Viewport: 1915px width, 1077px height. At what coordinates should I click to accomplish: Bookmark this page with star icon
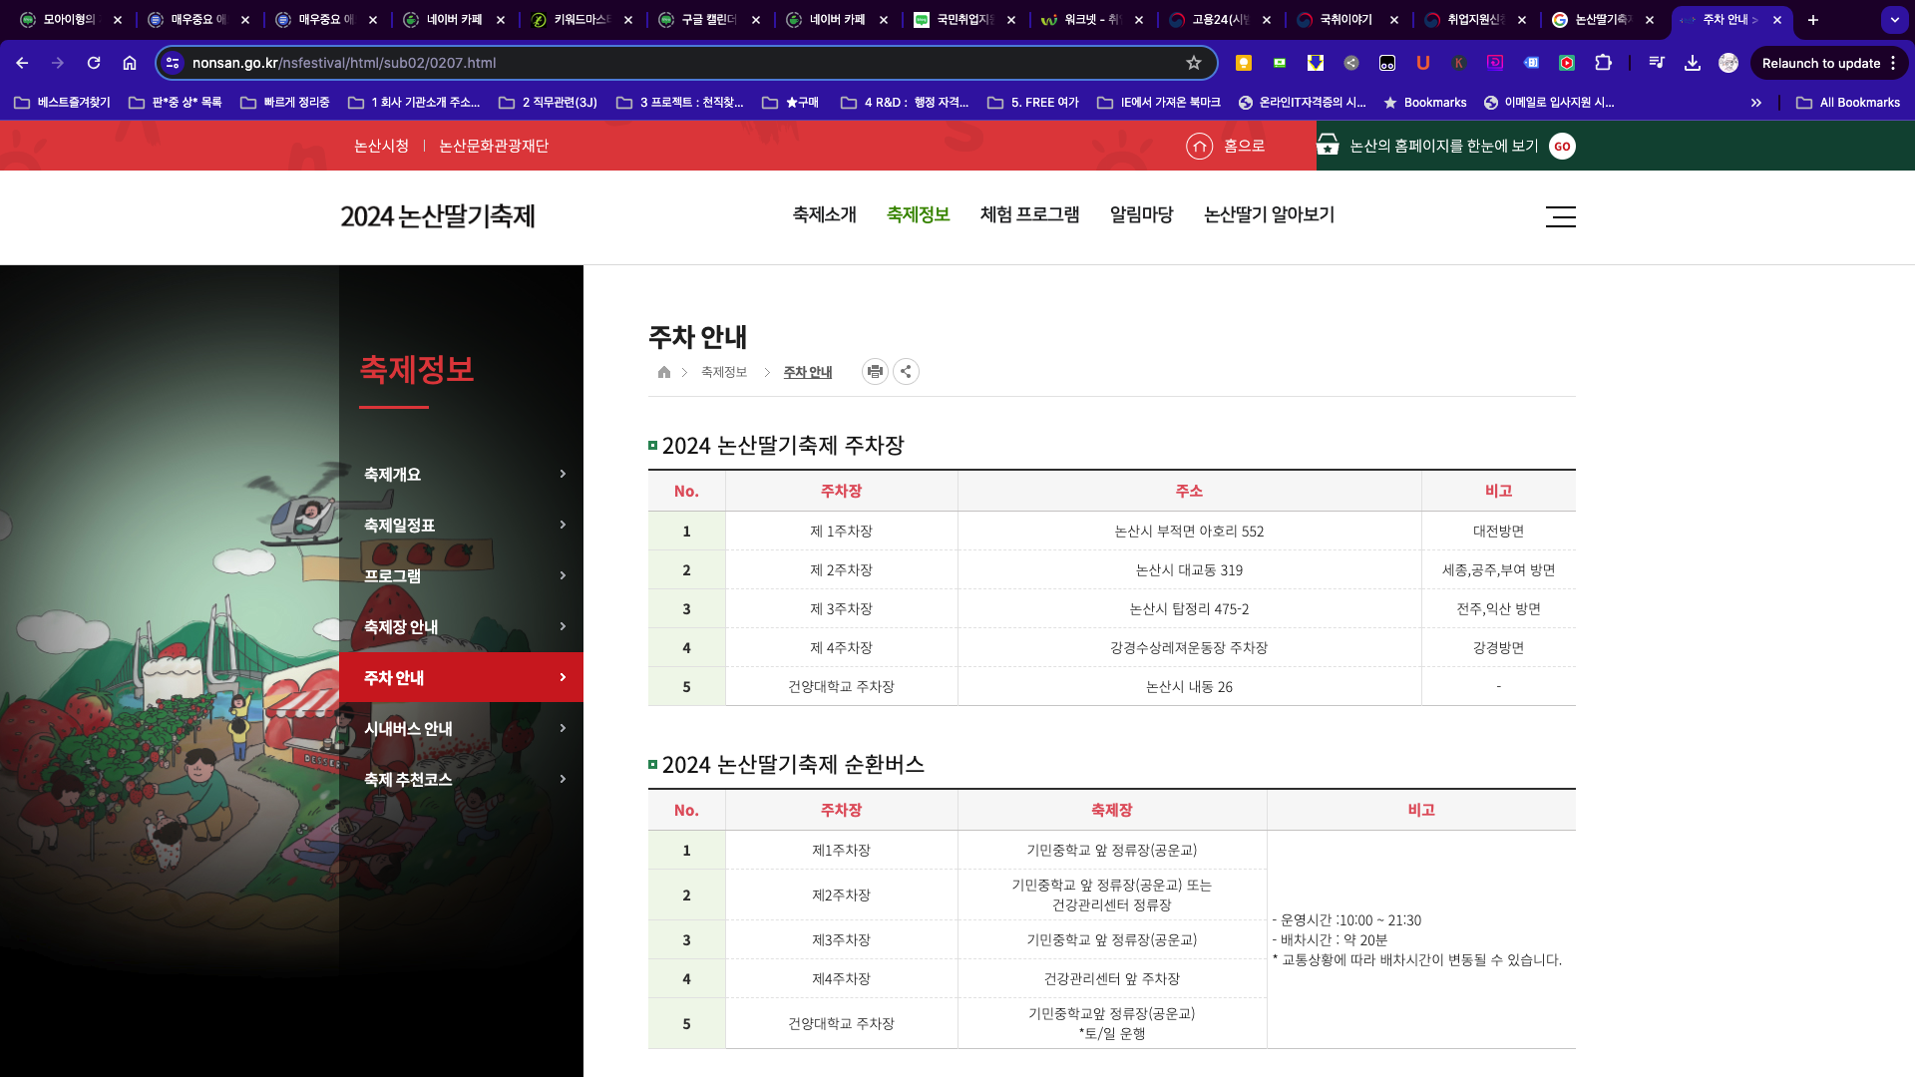click(x=1194, y=63)
